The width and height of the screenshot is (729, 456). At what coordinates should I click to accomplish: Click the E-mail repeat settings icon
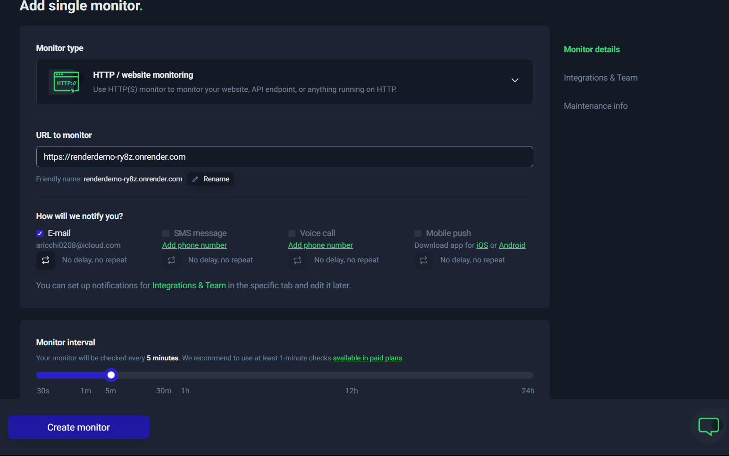pos(46,260)
